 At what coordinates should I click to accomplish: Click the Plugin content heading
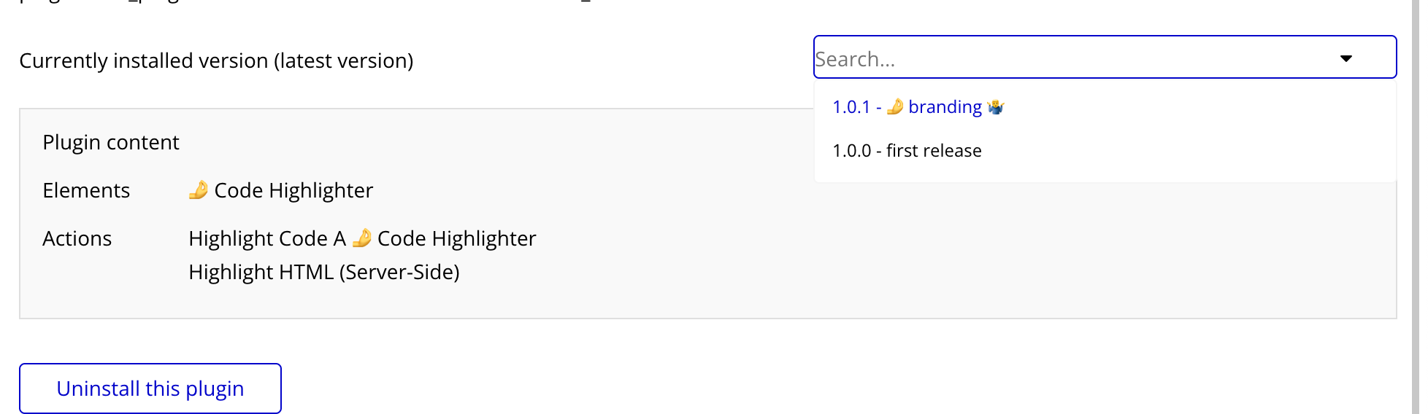(111, 142)
